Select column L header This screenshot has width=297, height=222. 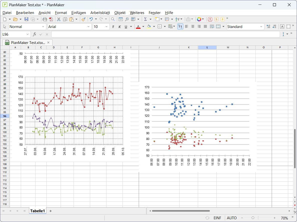207,47
